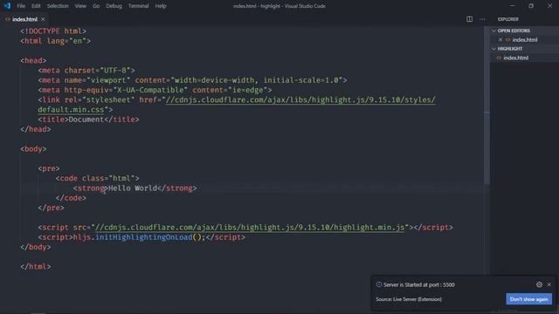Close index.html in Open Editors list

[500, 40]
